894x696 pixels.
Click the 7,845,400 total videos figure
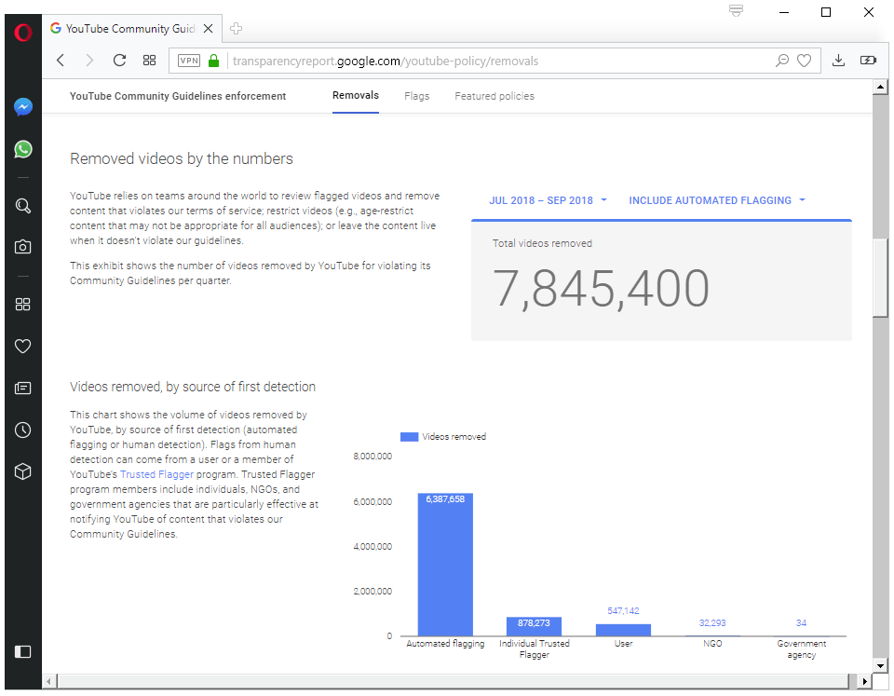(x=601, y=289)
